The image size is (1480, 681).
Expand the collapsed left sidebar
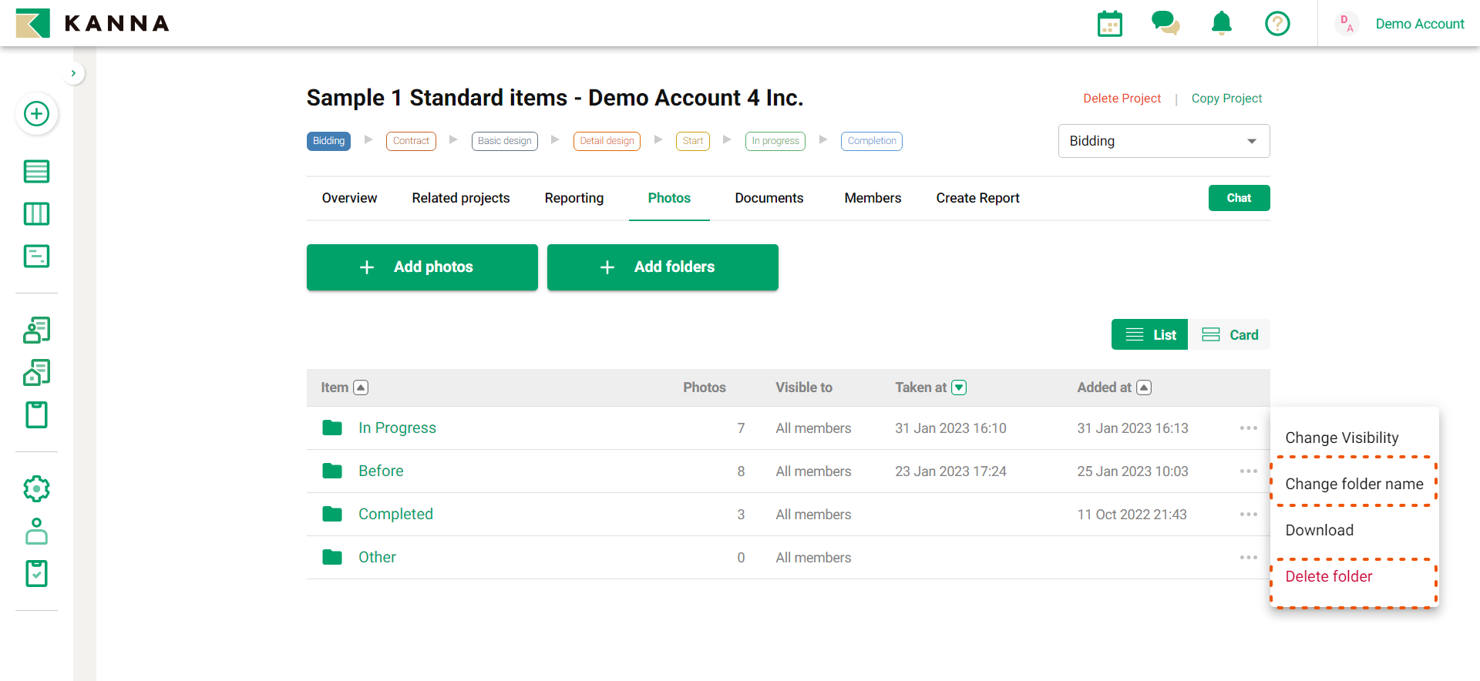click(x=73, y=74)
